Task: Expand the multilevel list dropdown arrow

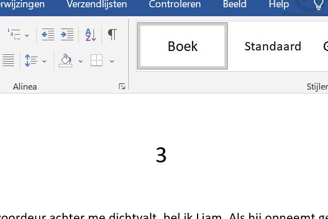Action: (27, 35)
